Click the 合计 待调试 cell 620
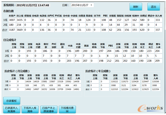The image size is (166, 115). pyautogui.click(x=143, y=30)
